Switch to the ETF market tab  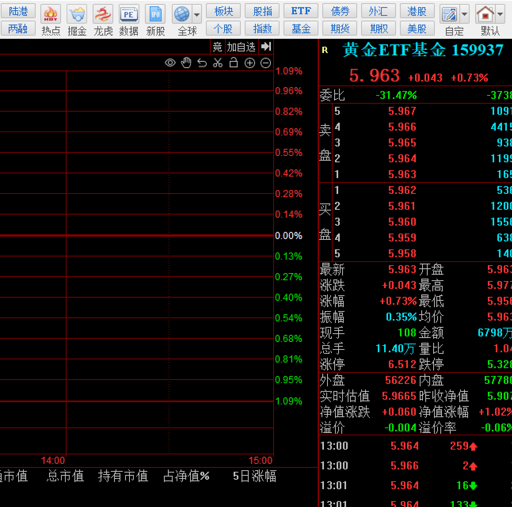pos(301,11)
